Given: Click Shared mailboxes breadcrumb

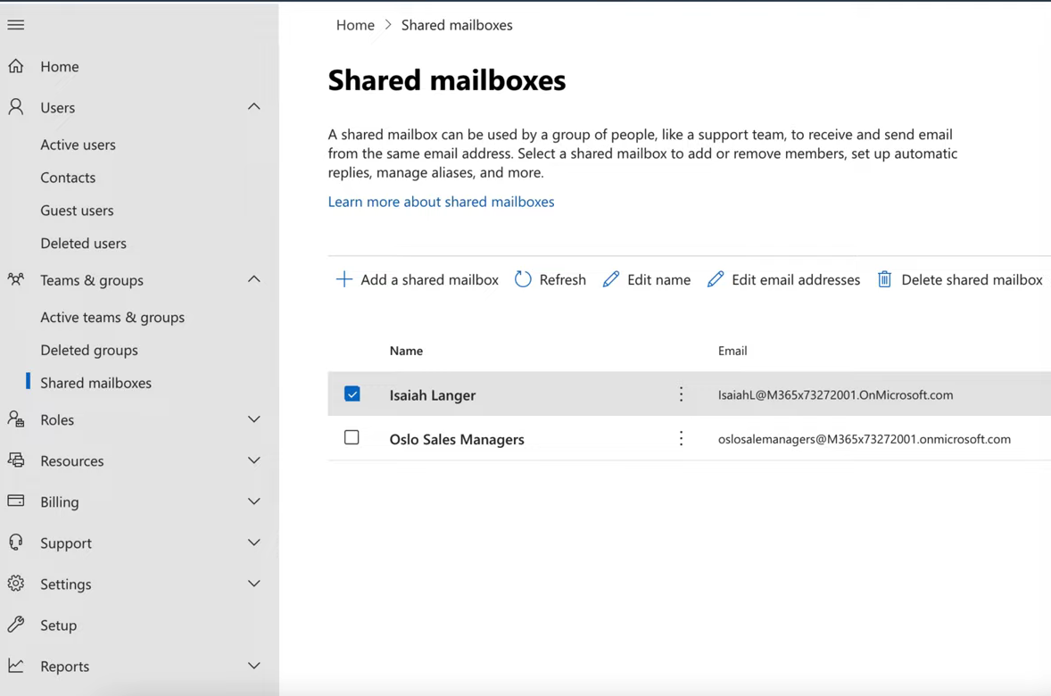Looking at the screenshot, I should click(457, 25).
